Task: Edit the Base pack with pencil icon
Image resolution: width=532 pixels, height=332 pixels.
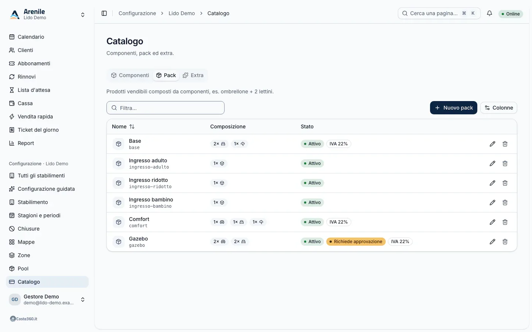Action: click(492, 144)
